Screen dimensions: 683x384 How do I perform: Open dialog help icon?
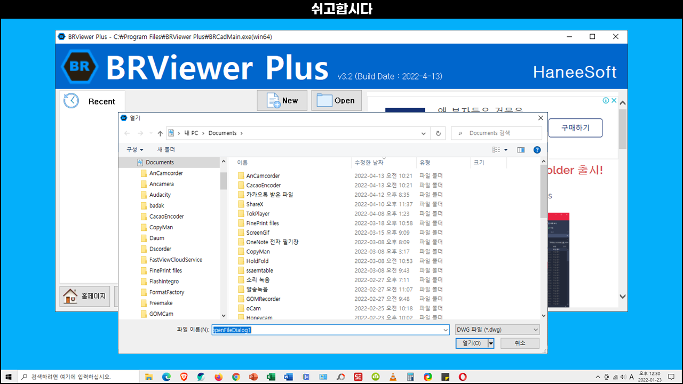pyautogui.click(x=537, y=150)
